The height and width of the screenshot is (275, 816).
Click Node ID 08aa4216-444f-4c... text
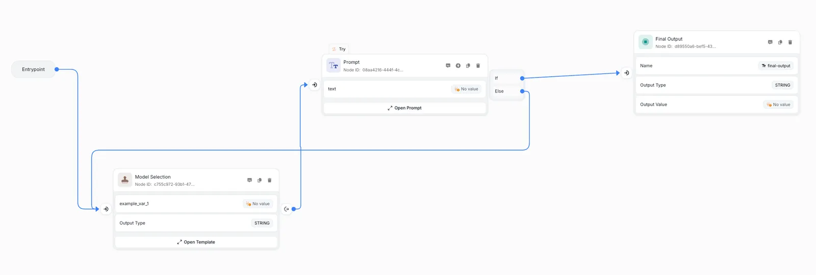[x=373, y=70]
